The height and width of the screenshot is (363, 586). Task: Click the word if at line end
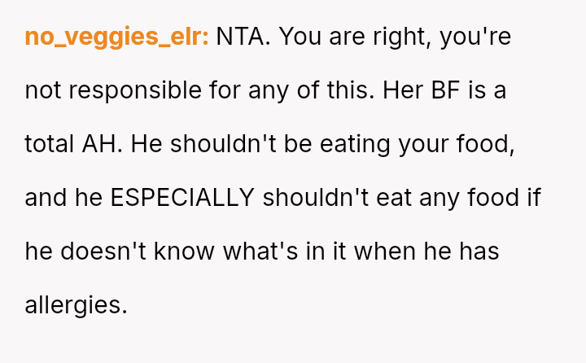(x=533, y=198)
